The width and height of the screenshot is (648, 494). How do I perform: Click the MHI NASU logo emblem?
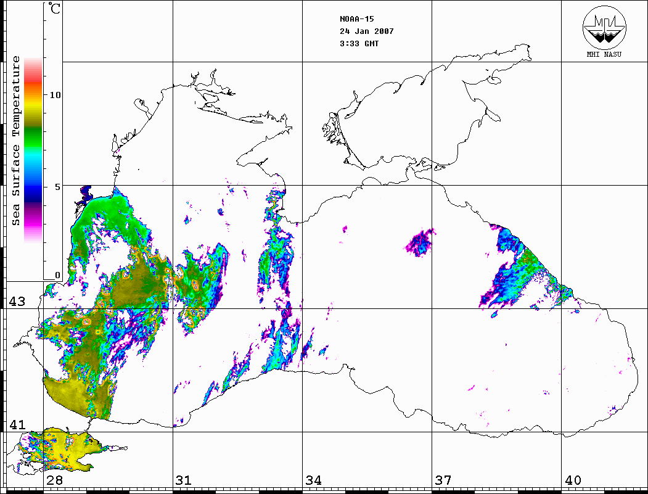click(x=604, y=27)
